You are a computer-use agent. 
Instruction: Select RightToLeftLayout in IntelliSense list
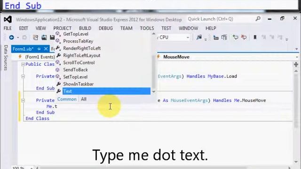point(82,55)
